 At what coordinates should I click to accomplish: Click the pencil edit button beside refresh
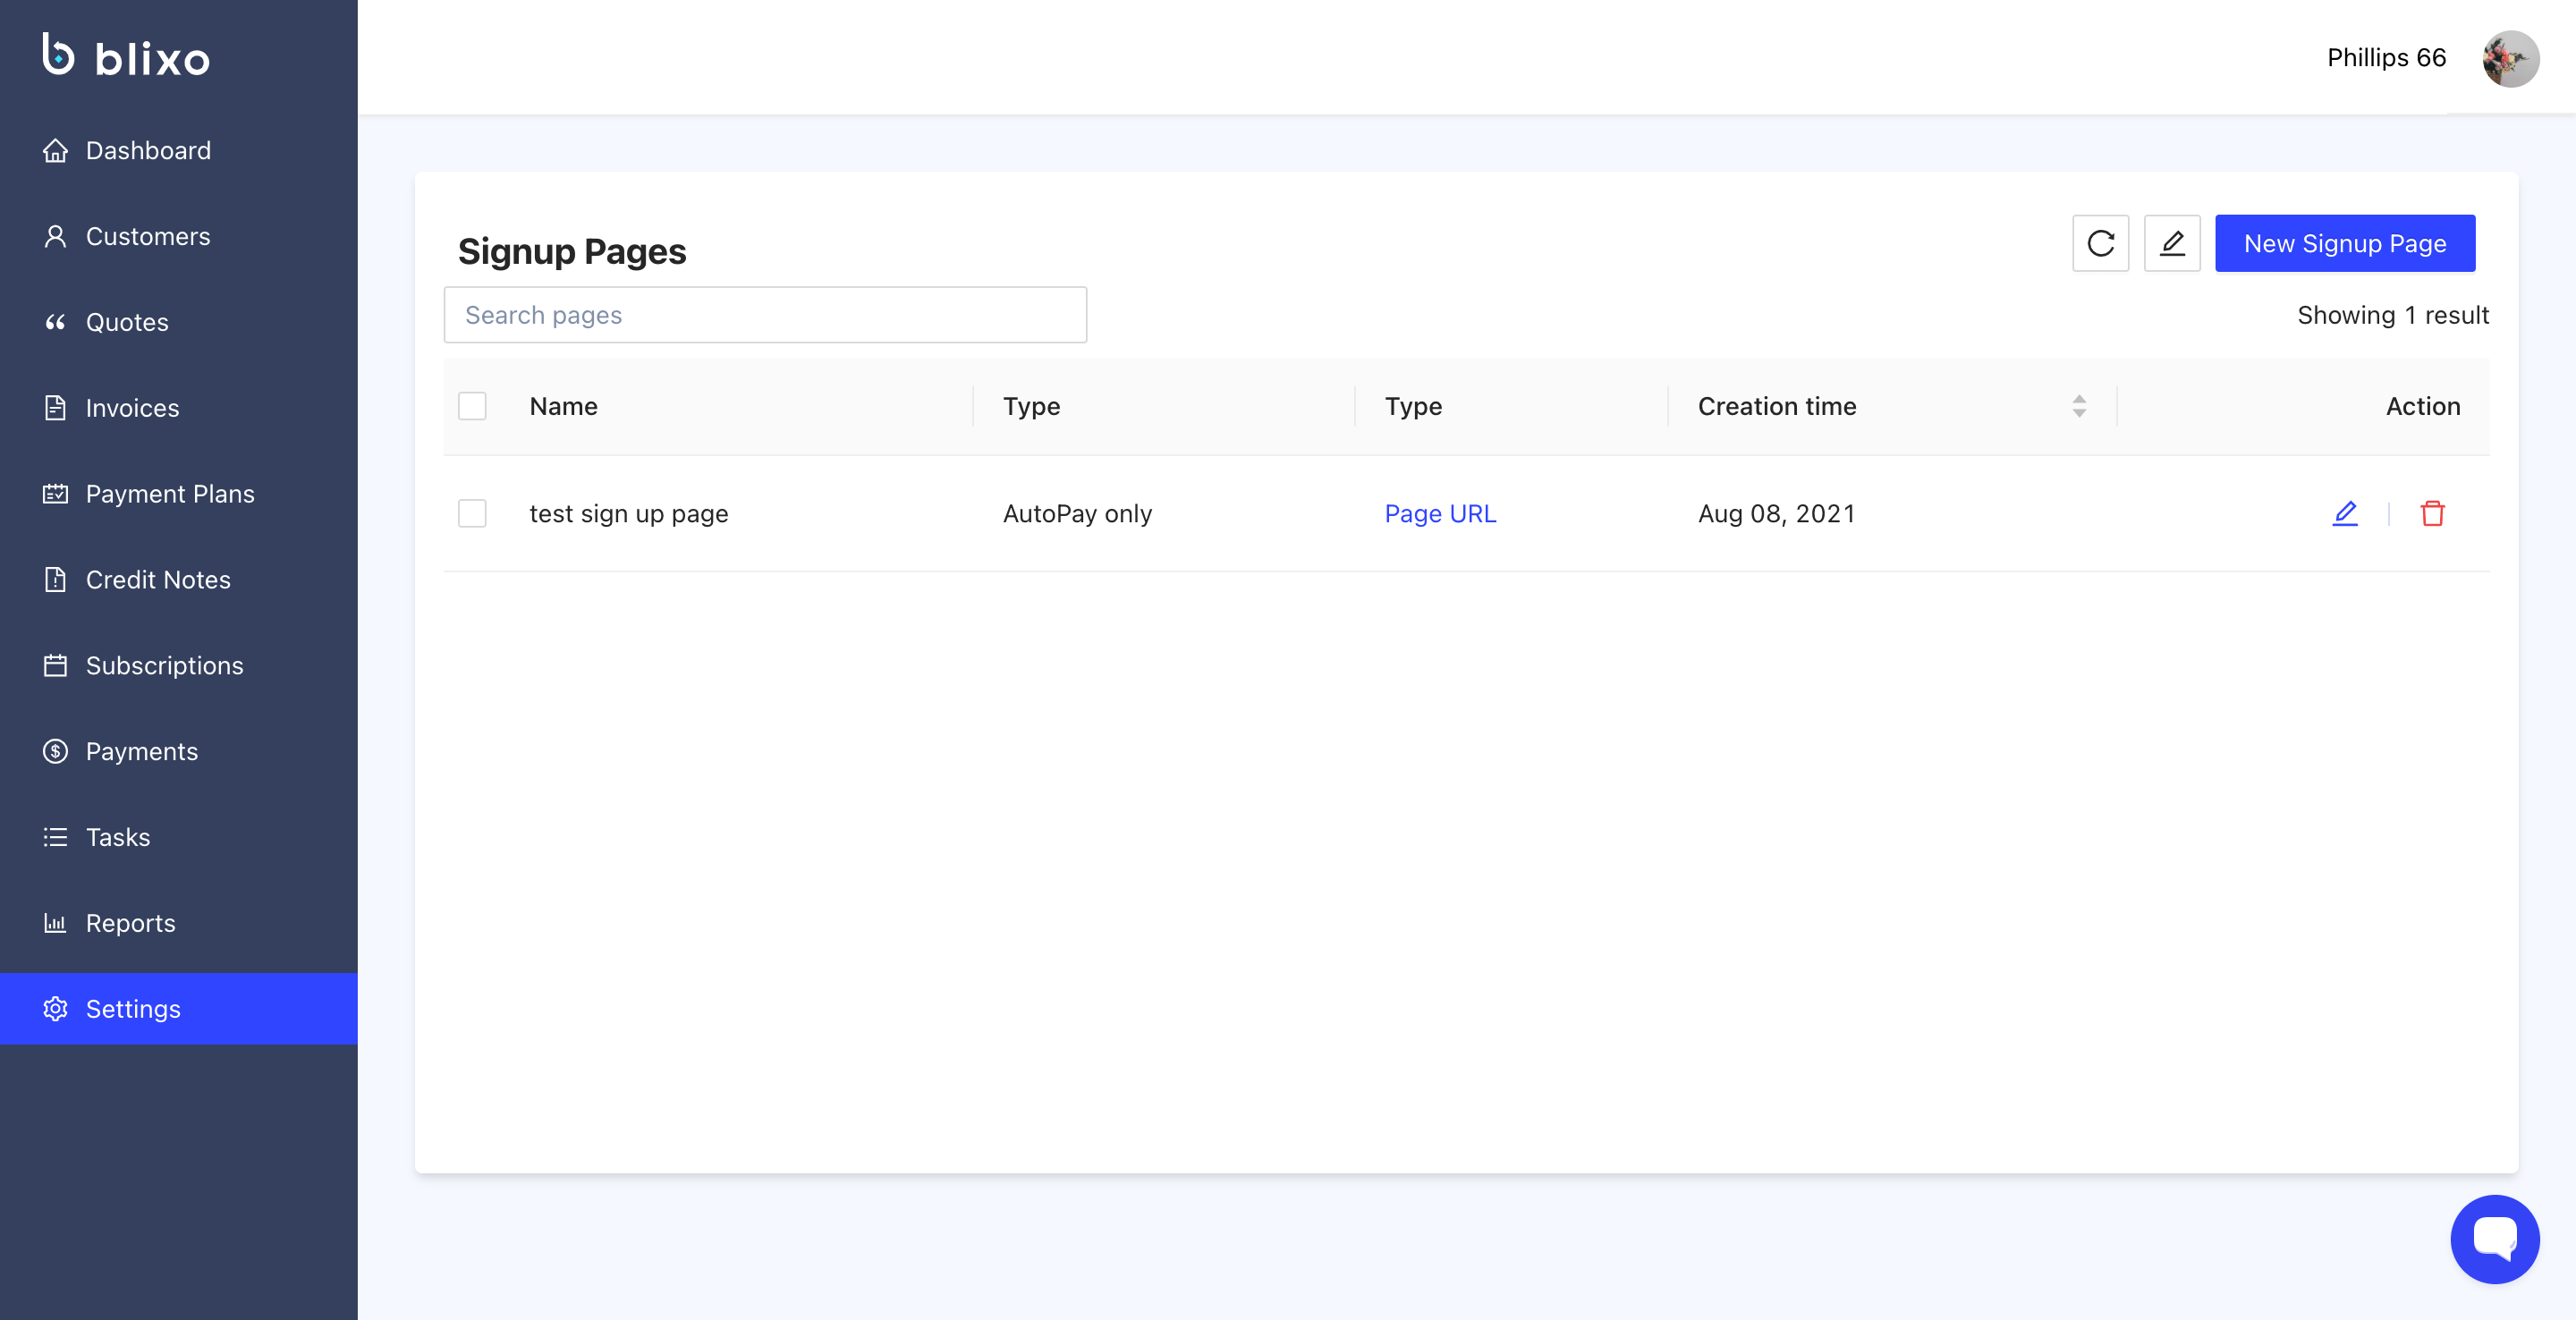click(2172, 243)
